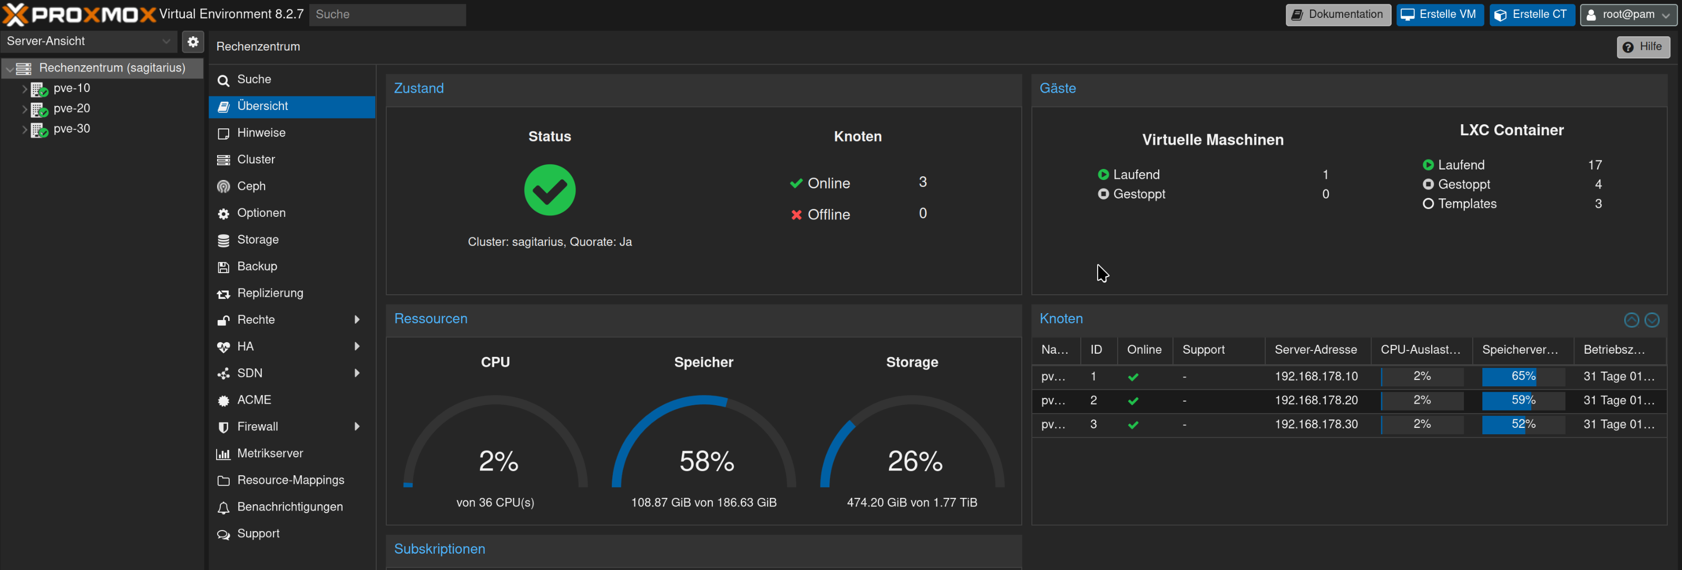Open the Ceph menu entry
The width and height of the screenshot is (1682, 570).
[x=292, y=186]
